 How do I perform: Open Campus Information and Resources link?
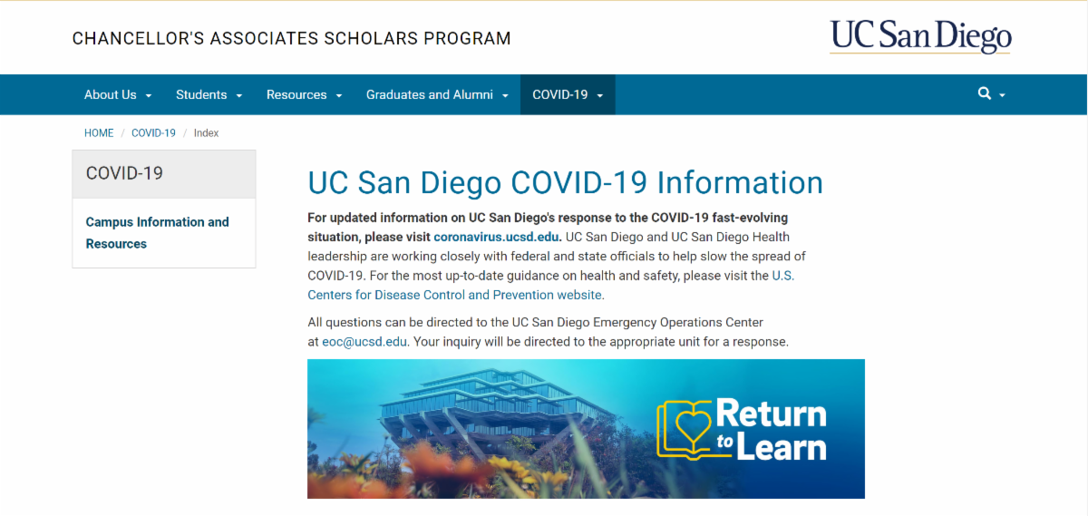click(x=157, y=232)
